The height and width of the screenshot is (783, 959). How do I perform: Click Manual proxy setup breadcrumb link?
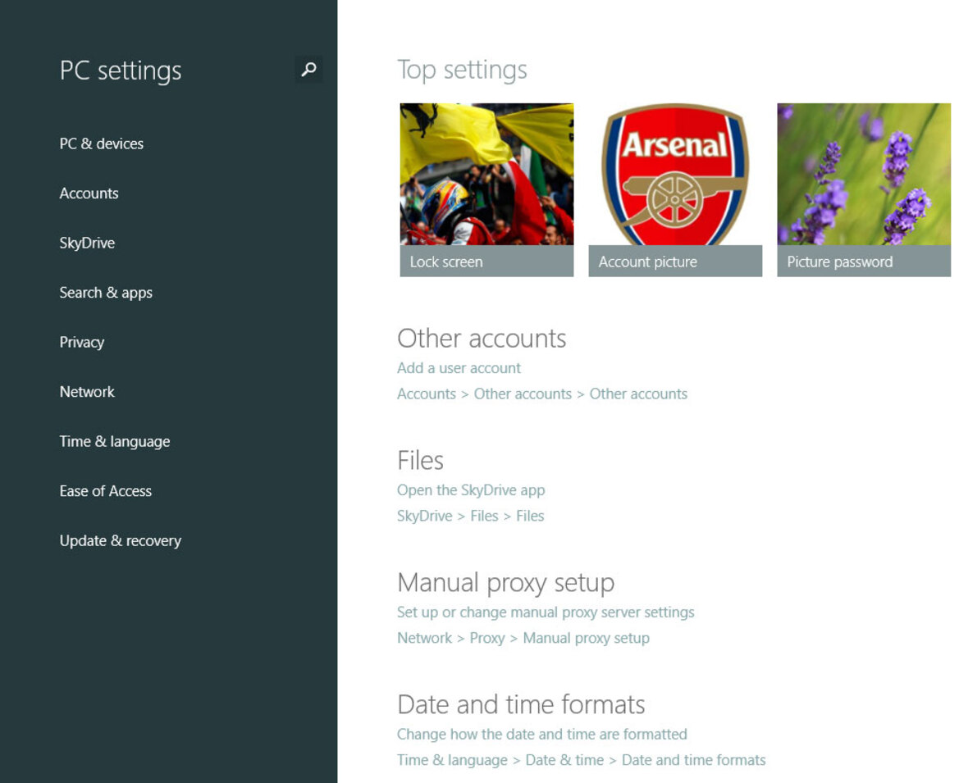pos(587,638)
